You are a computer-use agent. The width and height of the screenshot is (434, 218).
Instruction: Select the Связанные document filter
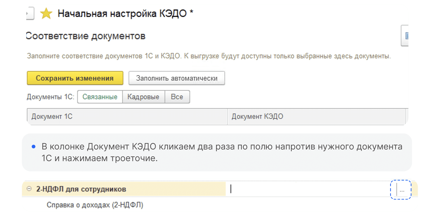coord(100,97)
